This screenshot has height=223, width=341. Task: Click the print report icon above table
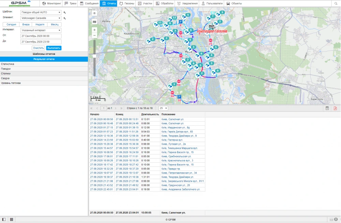coord(327,108)
